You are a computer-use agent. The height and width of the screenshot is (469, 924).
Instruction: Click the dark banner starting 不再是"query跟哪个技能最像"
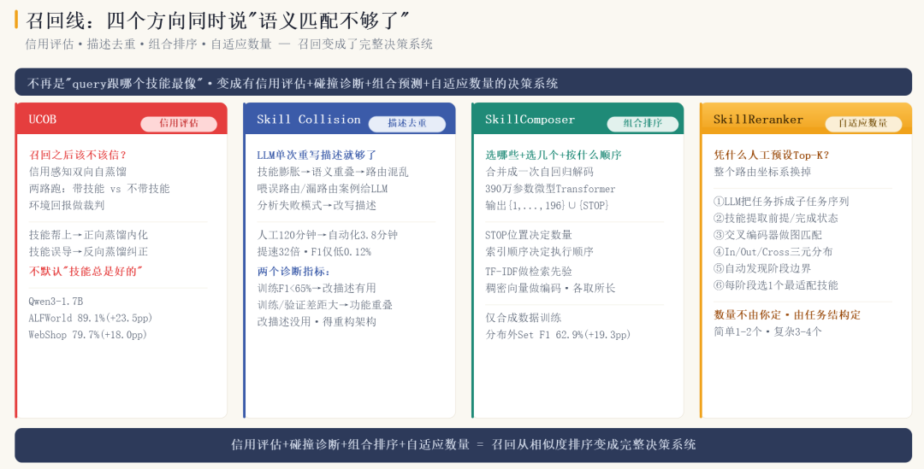[463, 82]
